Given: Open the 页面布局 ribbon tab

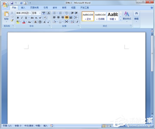Looking at the screenshot, I should pyautogui.click(x=34, y=8).
